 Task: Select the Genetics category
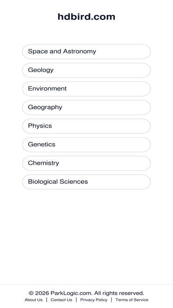click(86, 145)
